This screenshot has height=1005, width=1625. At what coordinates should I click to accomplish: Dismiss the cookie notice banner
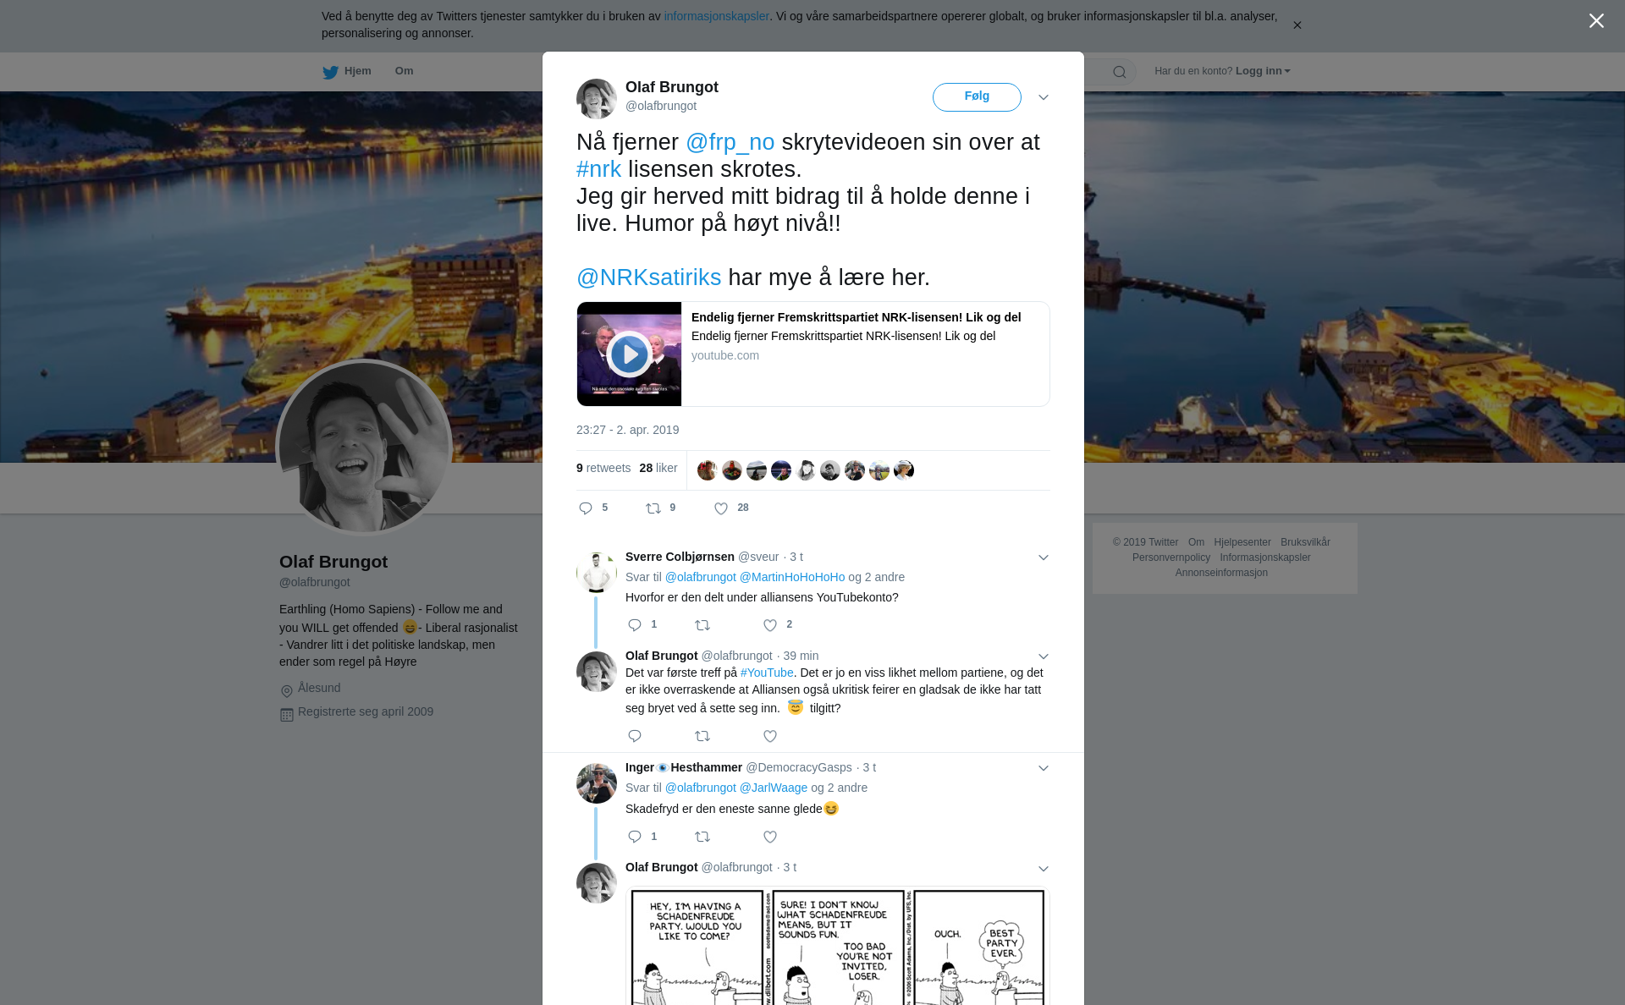[1297, 25]
